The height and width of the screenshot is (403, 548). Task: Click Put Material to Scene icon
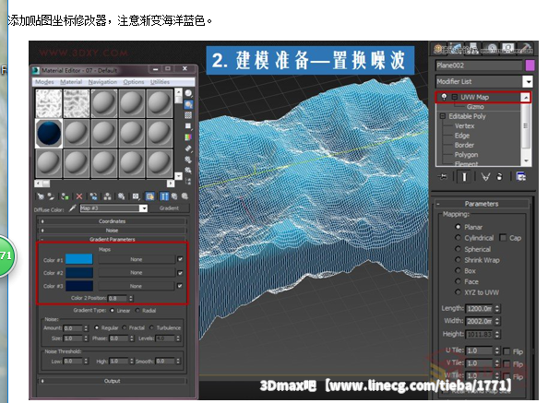pos(51,196)
